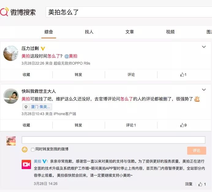Click 回复 on the 美拍 comment
212x192 pixels.
pyautogui.click(x=189, y=184)
